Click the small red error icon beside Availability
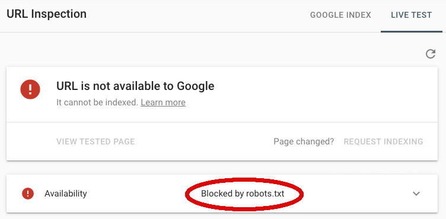Image resolution: width=446 pixels, height=219 pixels. pos(28,194)
